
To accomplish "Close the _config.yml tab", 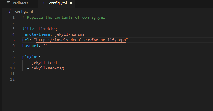I will [x=71, y=3].
